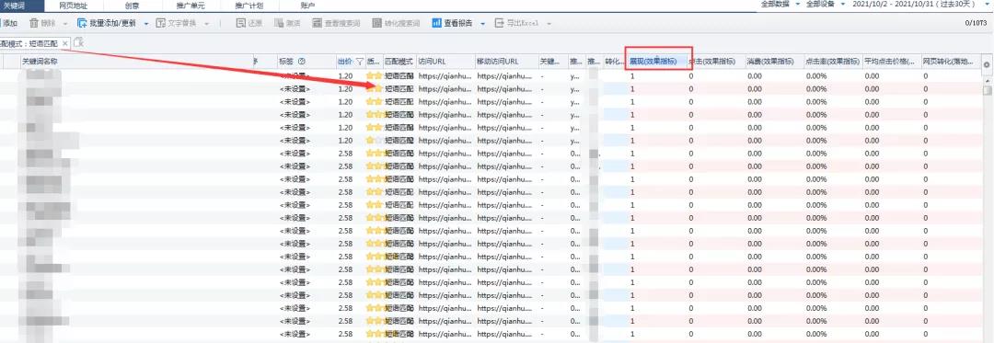This screenshot has width=994, height=343.
Task: Click the 文字替换 icon
Action: click(x=161, y=23)
